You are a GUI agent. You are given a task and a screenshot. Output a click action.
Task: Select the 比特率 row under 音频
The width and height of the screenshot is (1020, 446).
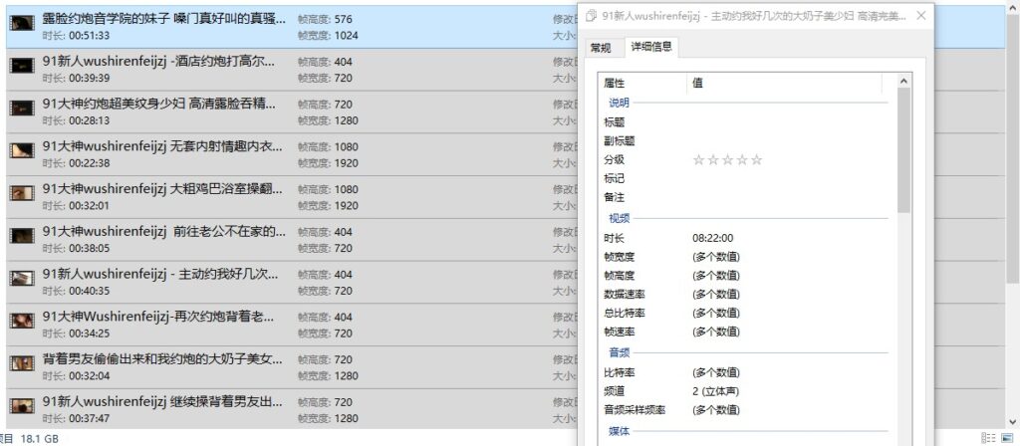[x=747, y=373]
